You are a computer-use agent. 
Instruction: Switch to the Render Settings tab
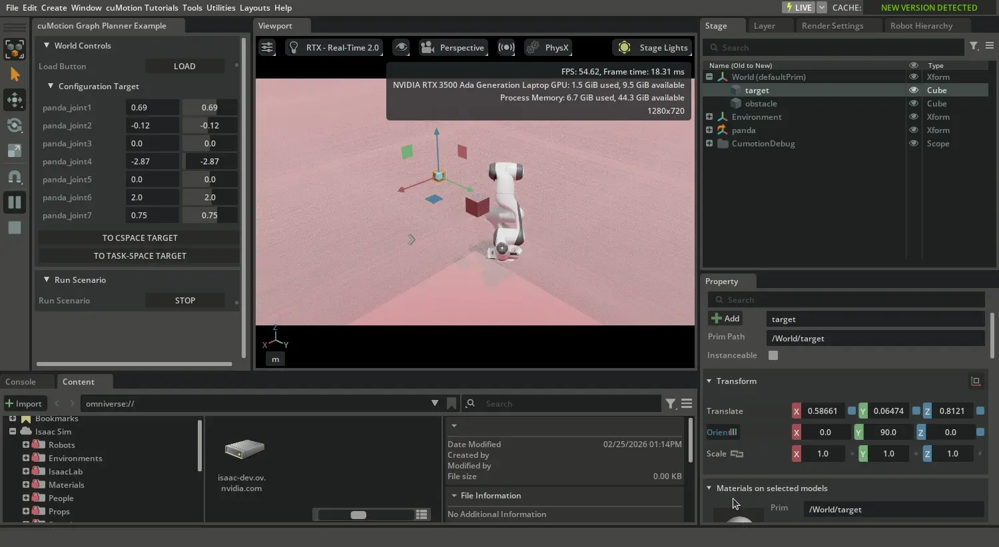pyautogui.click(x=832, y=26)
